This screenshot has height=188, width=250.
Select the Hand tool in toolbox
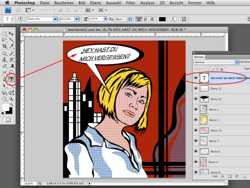click(x=4, y=99)
